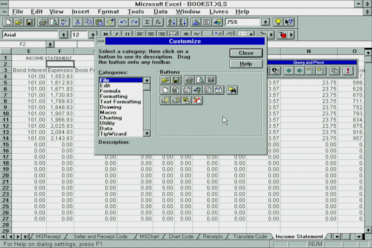This screenshot has width=372, height=248.
Task: Expand the 75% zoom dropdown
Action: 265,22
